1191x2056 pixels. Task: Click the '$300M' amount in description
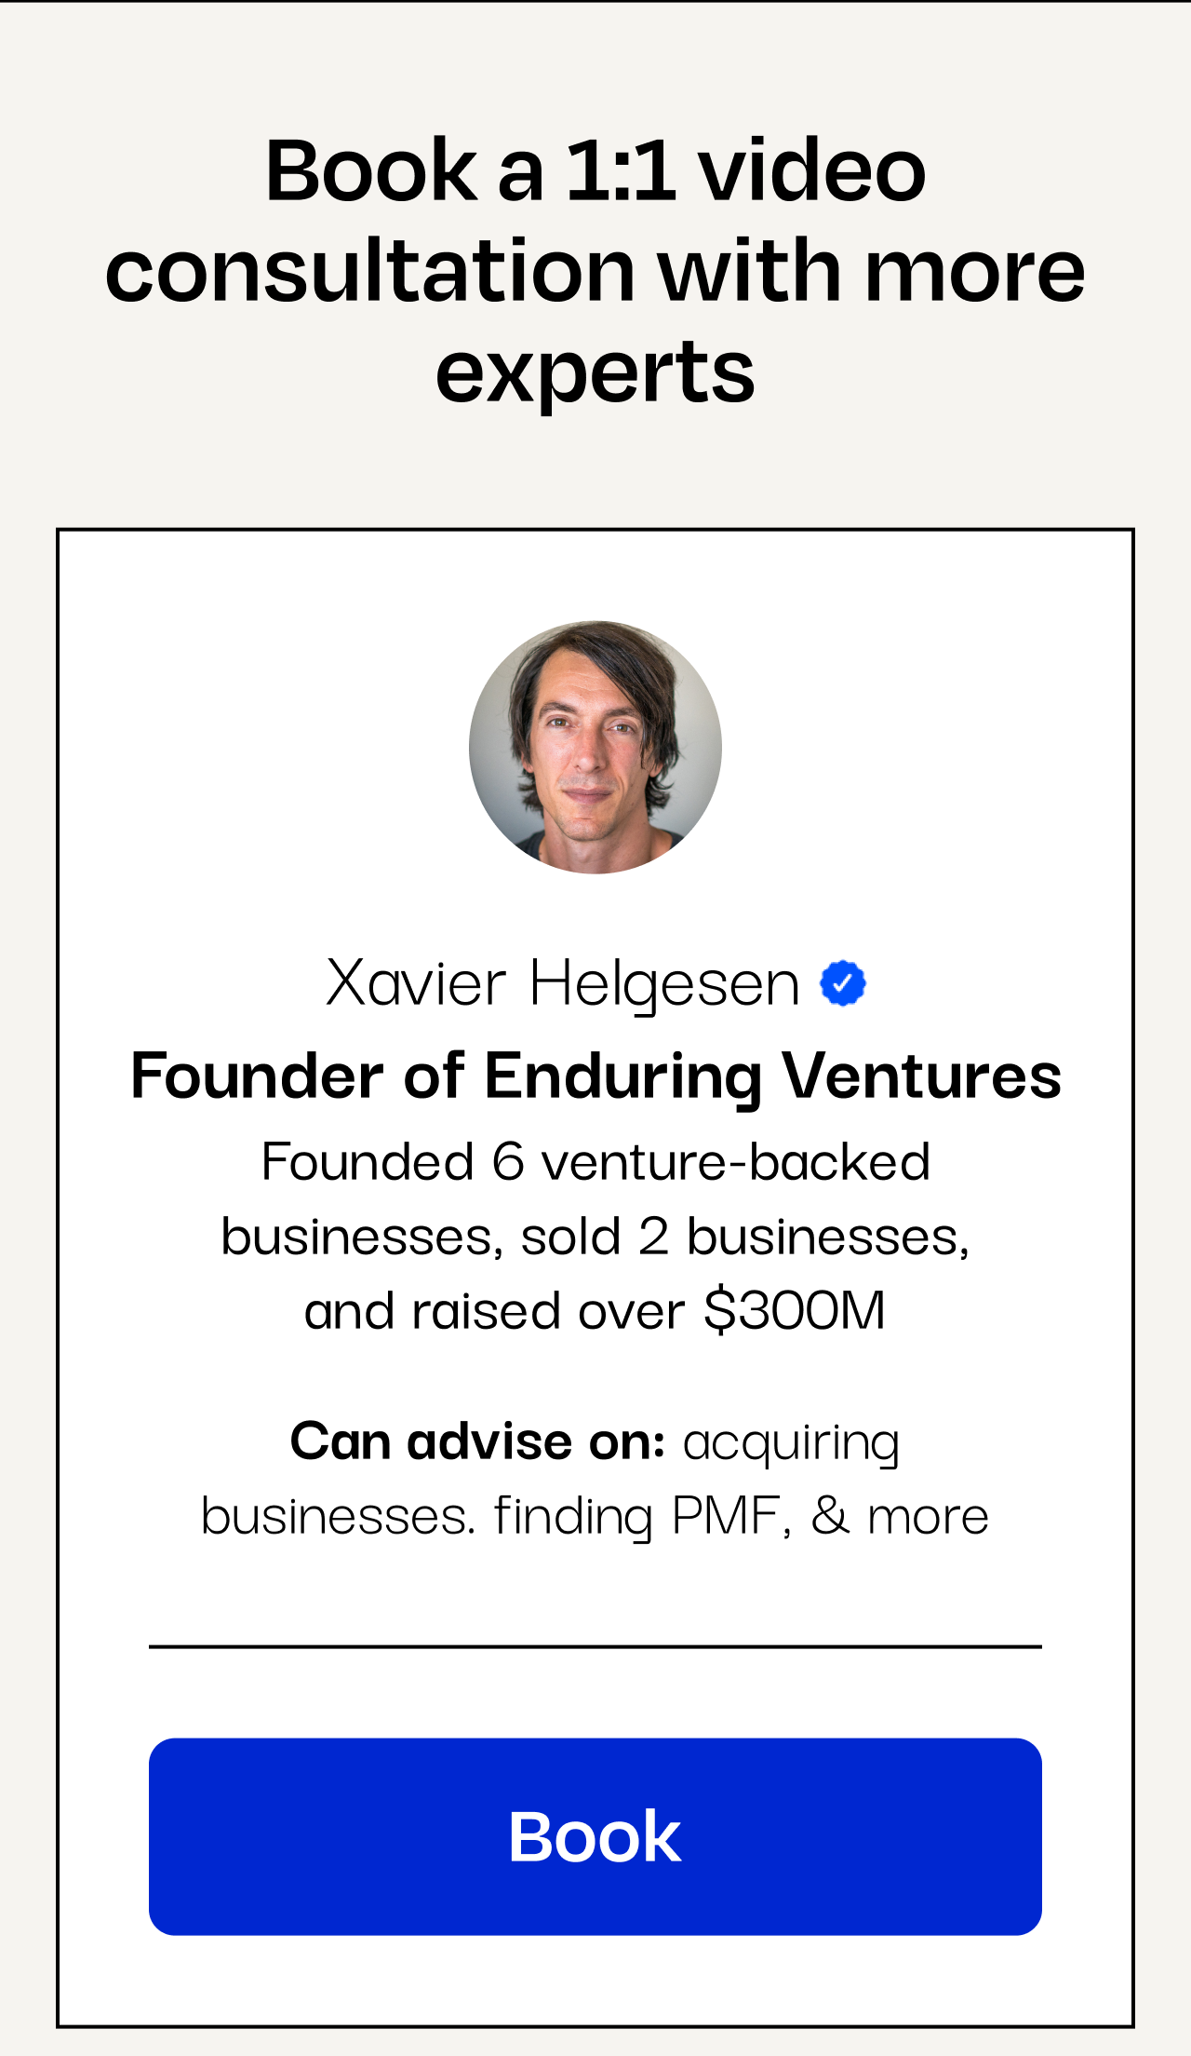[x=795, y=1311]
